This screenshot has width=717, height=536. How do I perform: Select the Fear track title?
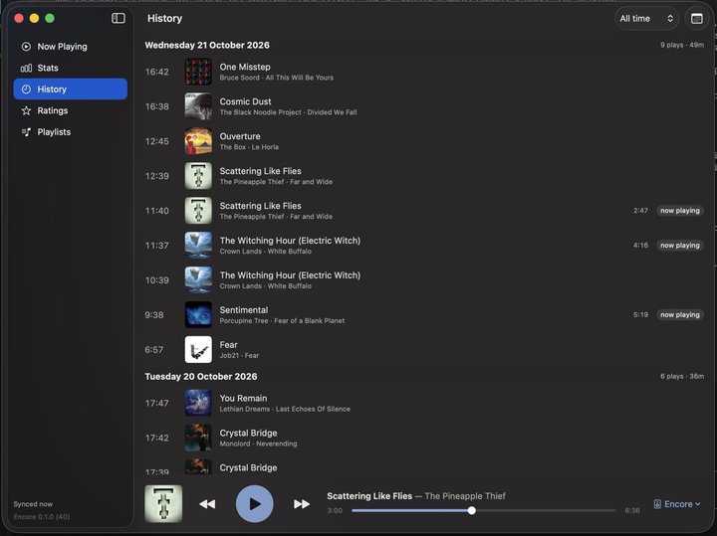click(x=229, y=345)
